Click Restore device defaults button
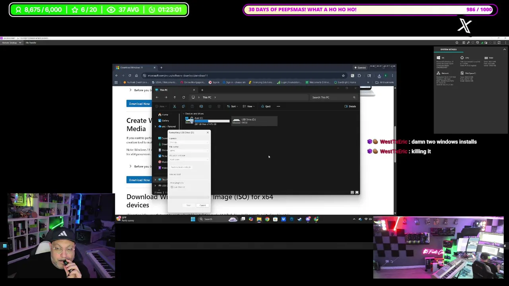Image resolution: width=509 pixels, height=286 pixels. [x=181, y=167]
